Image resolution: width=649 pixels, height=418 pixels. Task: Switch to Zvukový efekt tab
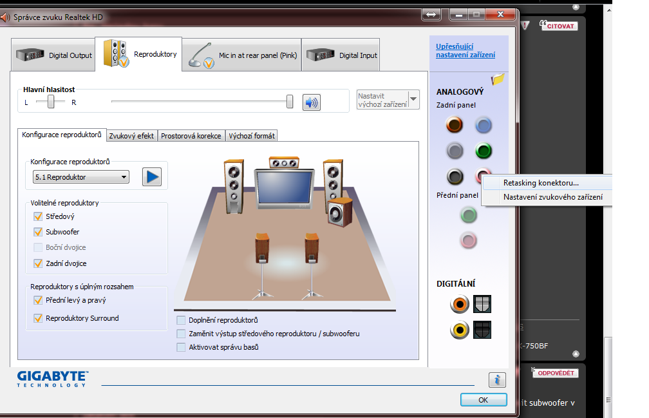131,136
